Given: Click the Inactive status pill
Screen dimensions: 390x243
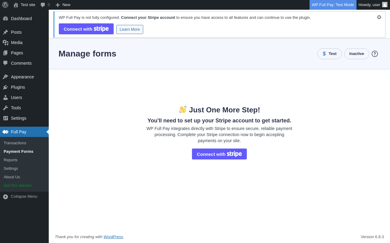Looking at the screenshot, I should (x=357, y=54).
